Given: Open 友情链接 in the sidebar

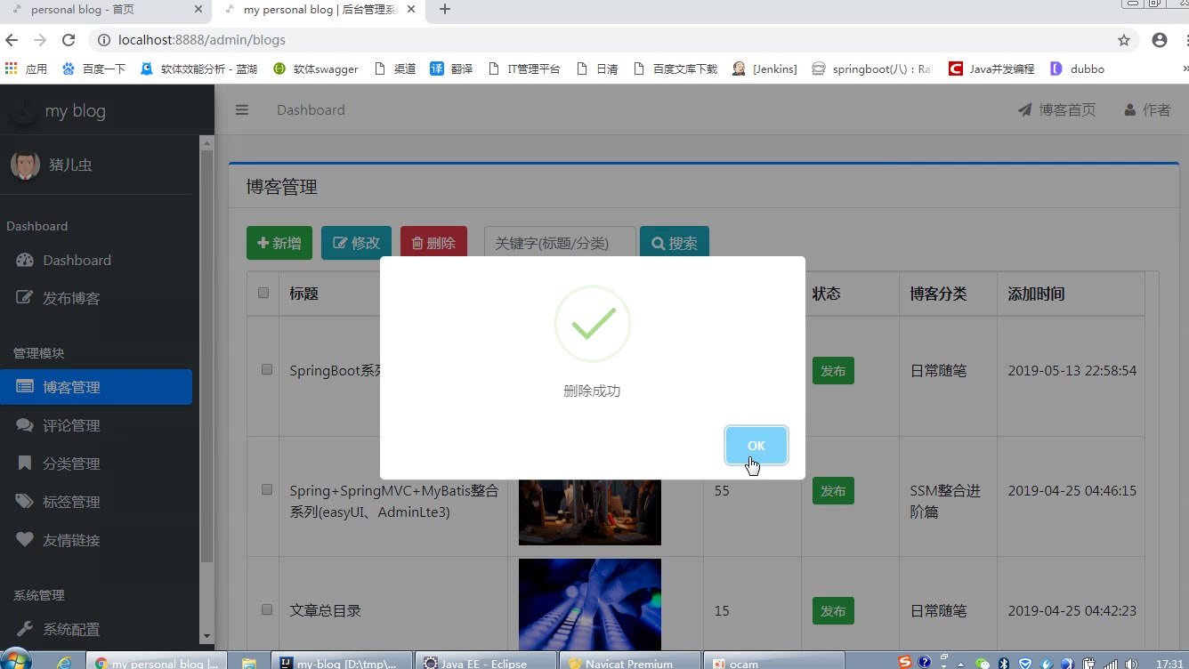Looking at the screenshot, I should [x=96, y=541].
